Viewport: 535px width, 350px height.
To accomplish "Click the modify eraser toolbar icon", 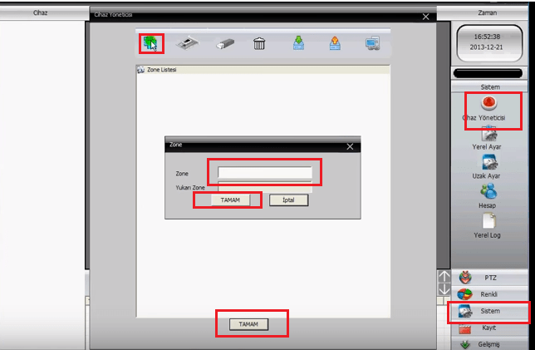I will coord(225,44).
